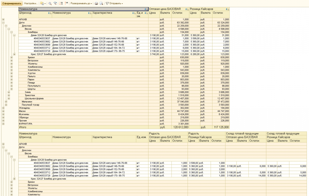Expand Крис 32К27 Бомбер group in lower table

coord(14,179)
